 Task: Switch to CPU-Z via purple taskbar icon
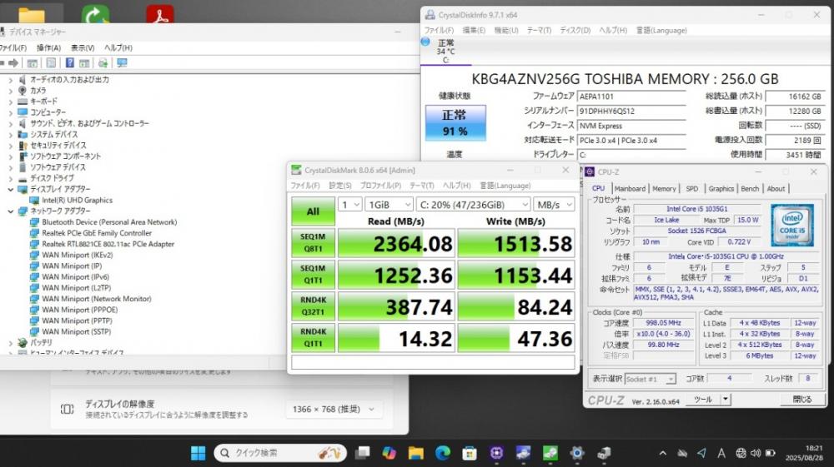pos(496,453)
